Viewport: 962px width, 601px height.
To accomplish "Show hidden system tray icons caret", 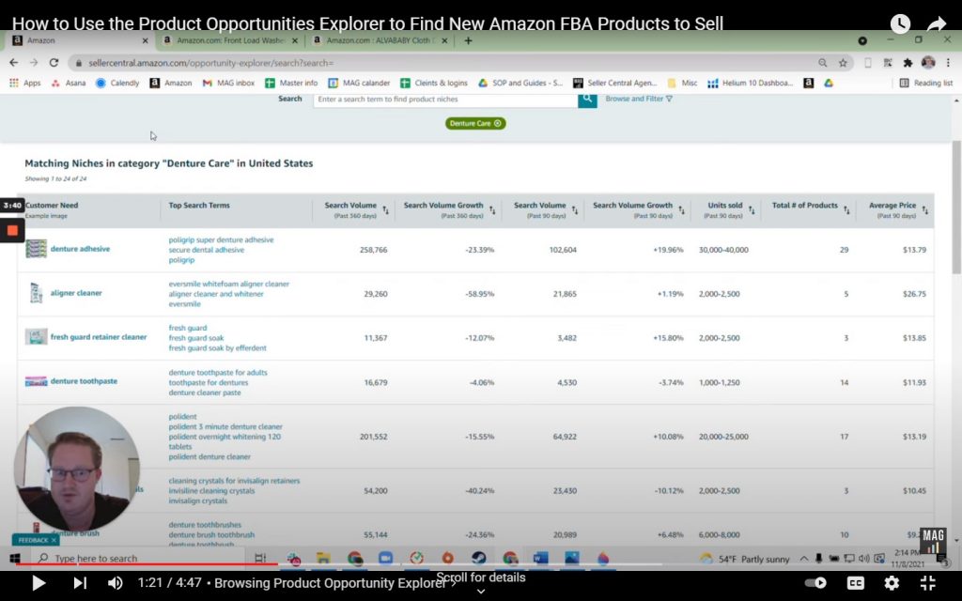I will pos(804,558).
